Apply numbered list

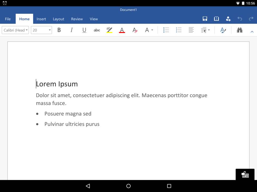[x=179, y=30]
